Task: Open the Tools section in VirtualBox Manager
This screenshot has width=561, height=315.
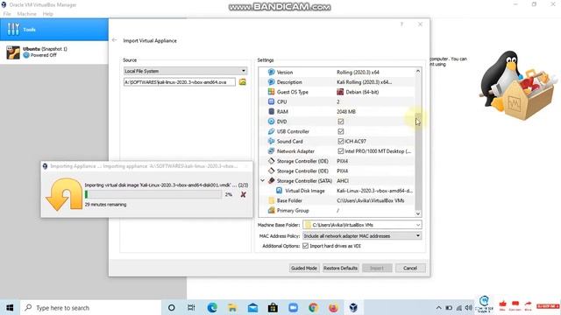Action: pyautogui.click(x=53, y=29)
